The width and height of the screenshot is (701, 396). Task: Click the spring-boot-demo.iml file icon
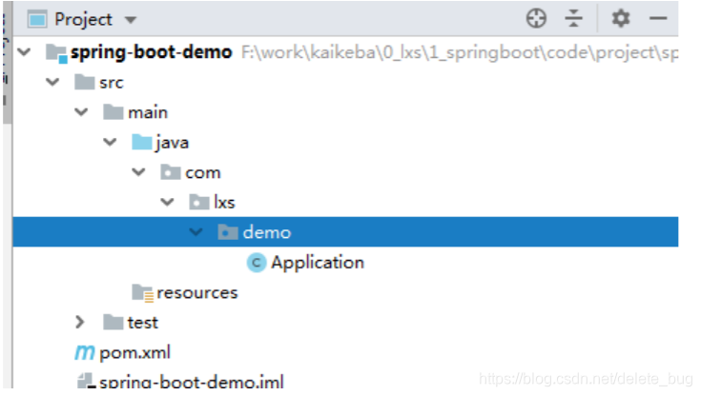click(86, 381)
